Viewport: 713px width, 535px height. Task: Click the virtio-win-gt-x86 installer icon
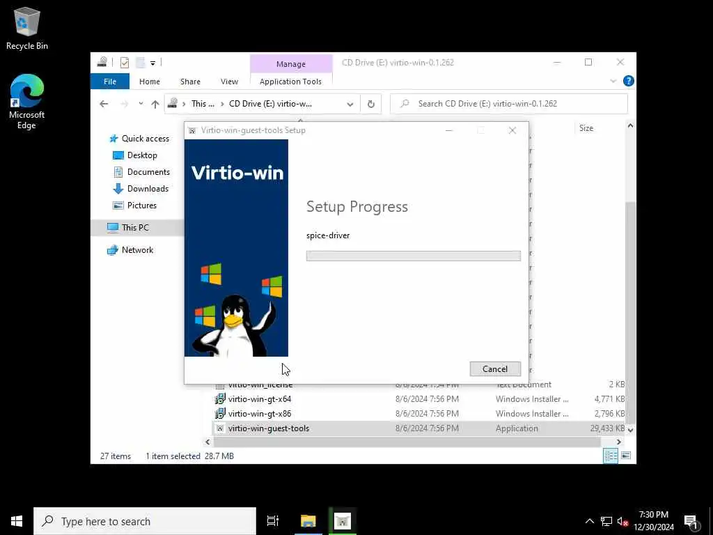click(x=220, y=414)
